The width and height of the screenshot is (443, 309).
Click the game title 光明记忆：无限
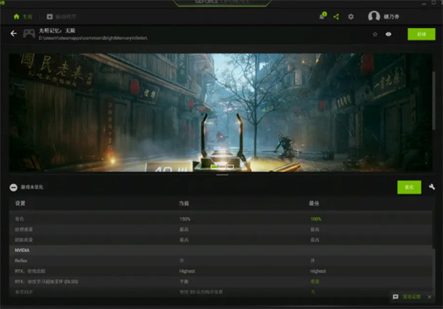[x=57, y=30]
